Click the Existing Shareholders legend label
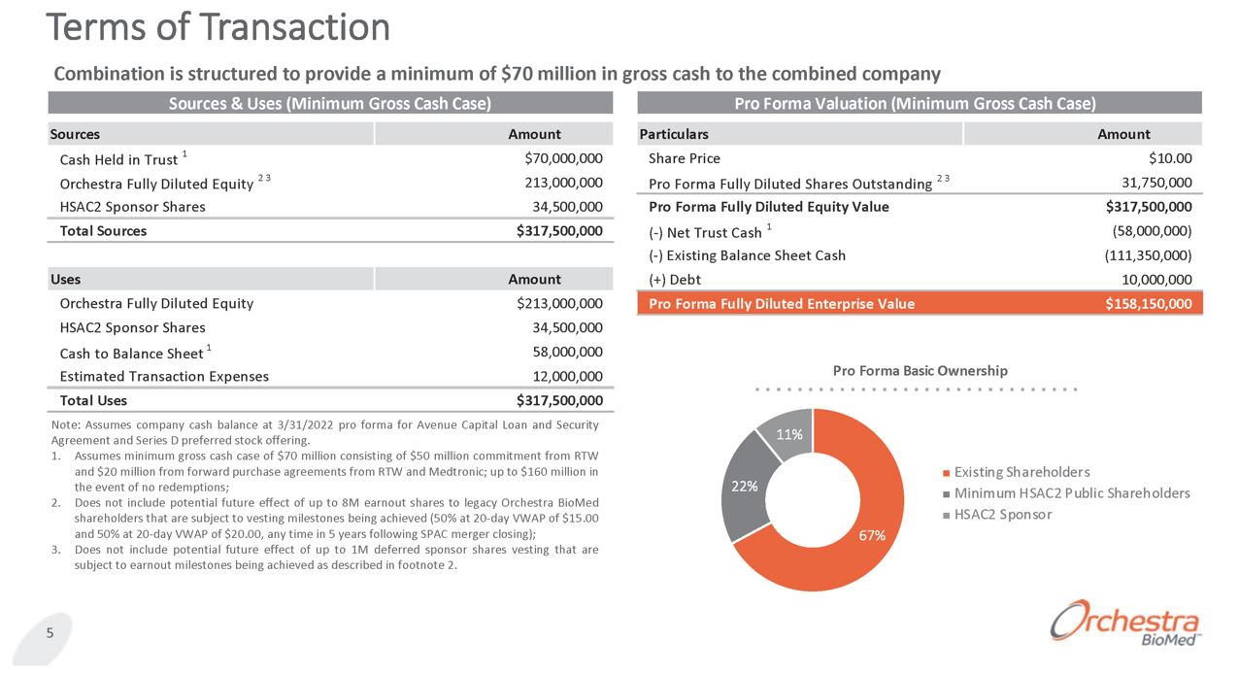 pos(1021,472)
